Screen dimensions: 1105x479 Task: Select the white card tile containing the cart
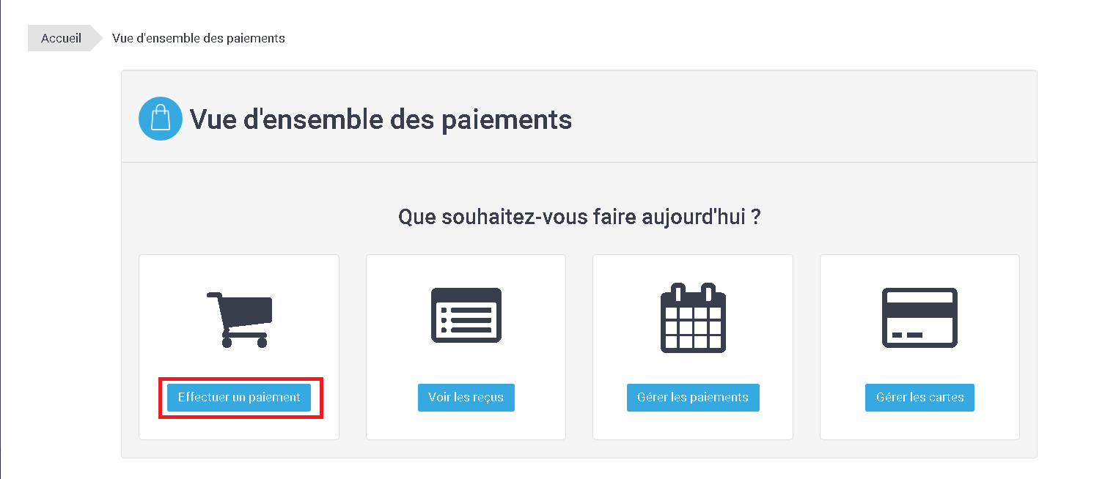tap(239, 347)
